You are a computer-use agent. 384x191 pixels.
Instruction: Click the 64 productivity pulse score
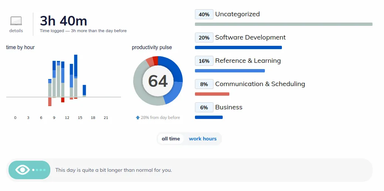[x=158, y=81]
